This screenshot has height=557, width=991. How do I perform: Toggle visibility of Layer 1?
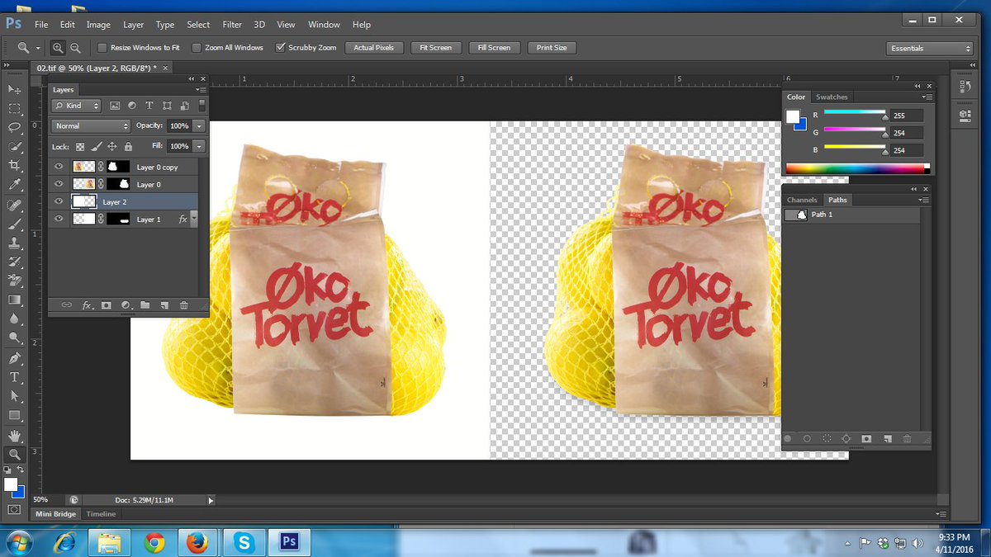pyautogui.click(x=59, y=219)
